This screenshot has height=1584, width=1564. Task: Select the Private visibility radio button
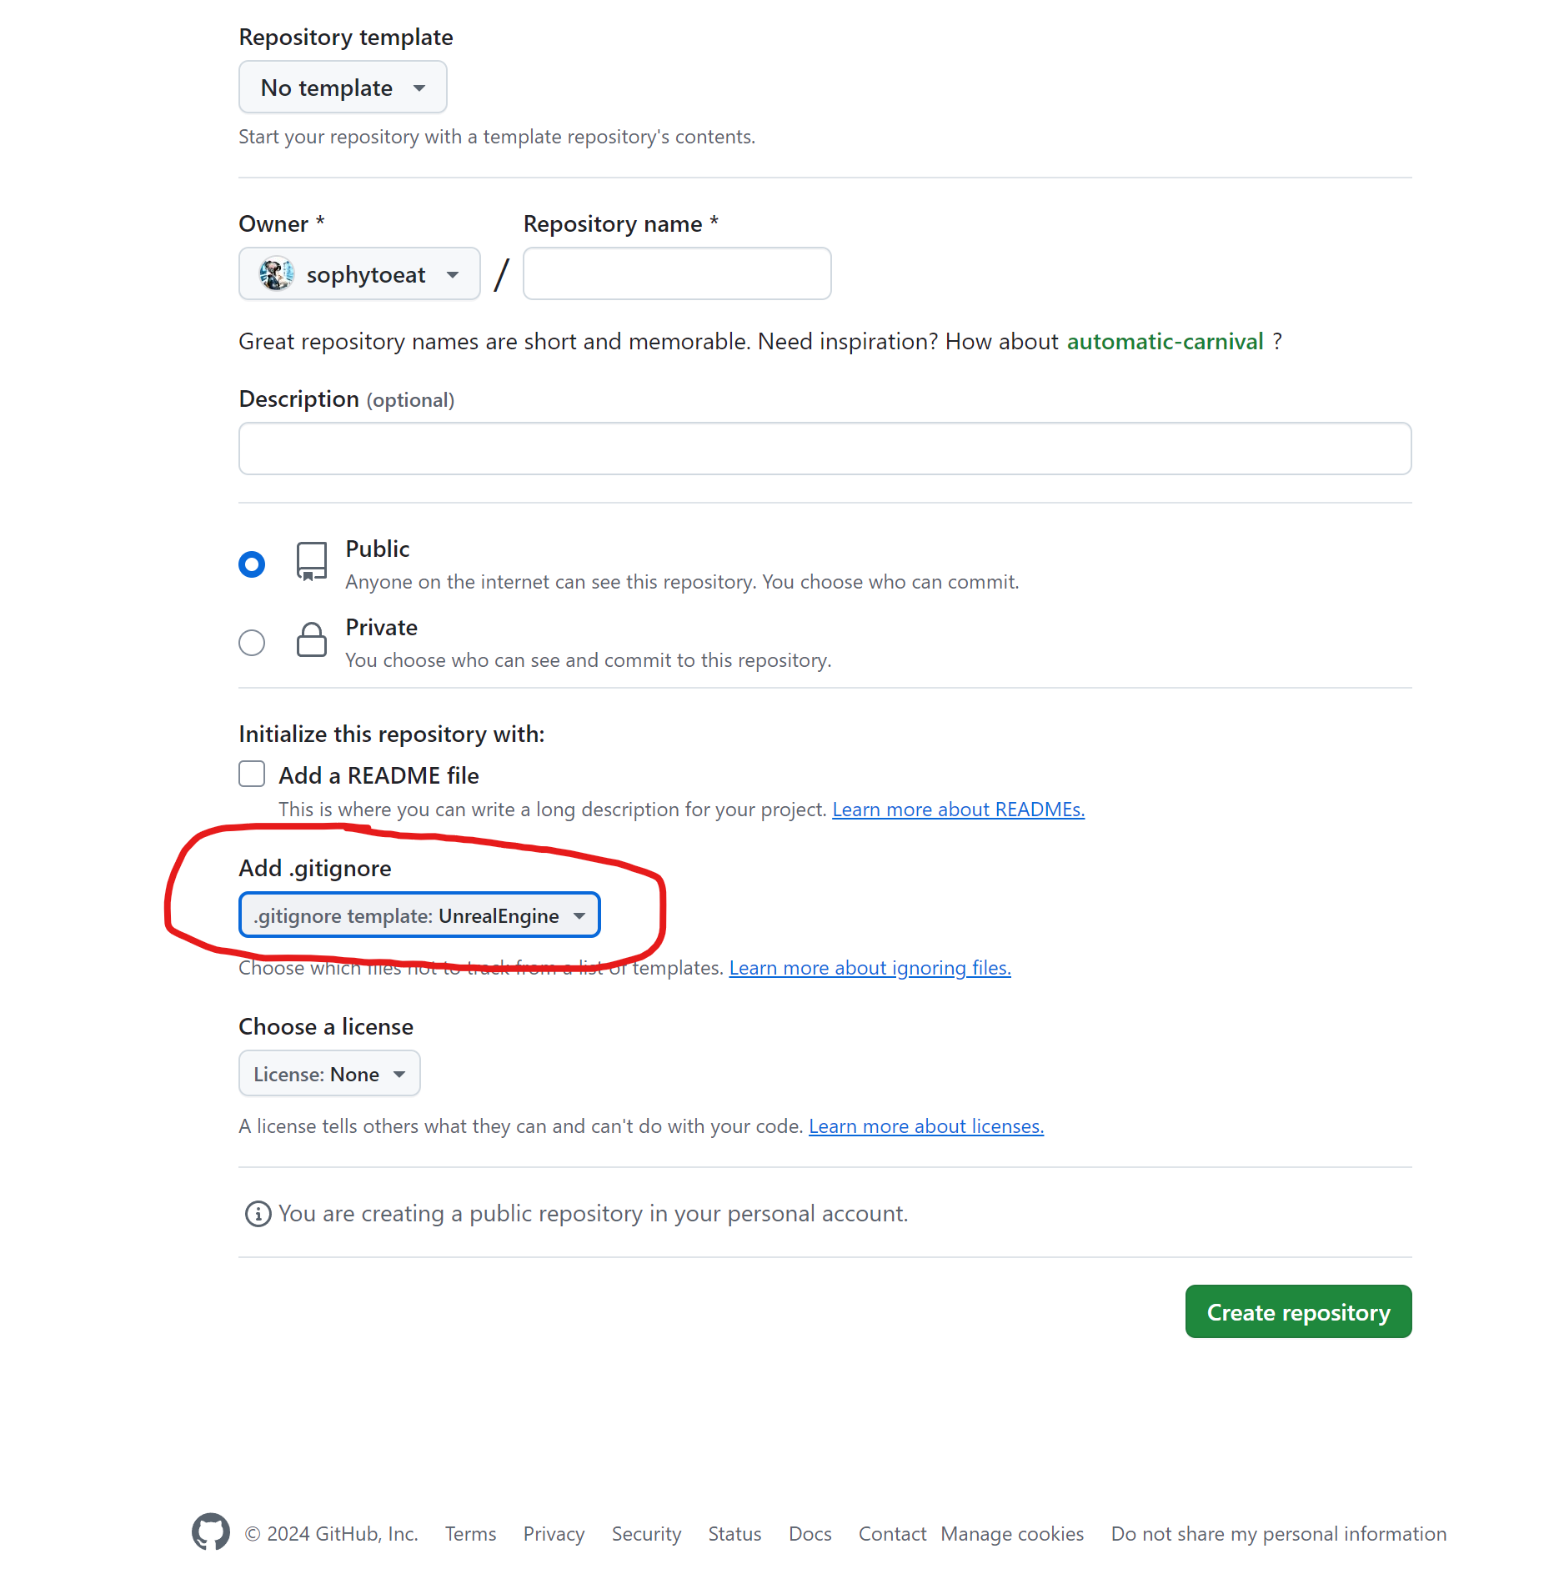point(252,642)
